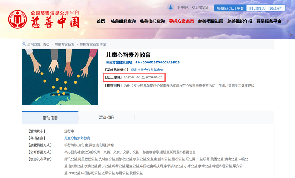Open 募捐服务平台 menu item

(x=269, y=21)
